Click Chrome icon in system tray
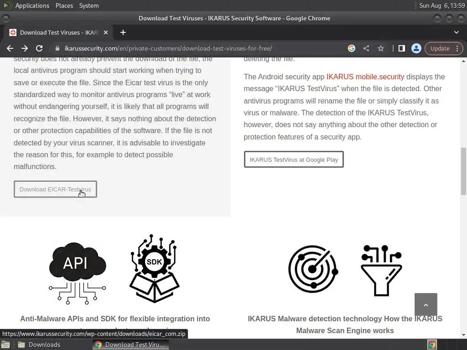Viewport: 467px width, 350px height. click(x=432, y=345)
